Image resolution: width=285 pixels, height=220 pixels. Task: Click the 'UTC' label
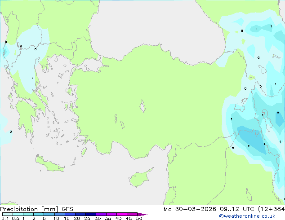point(249,209)
